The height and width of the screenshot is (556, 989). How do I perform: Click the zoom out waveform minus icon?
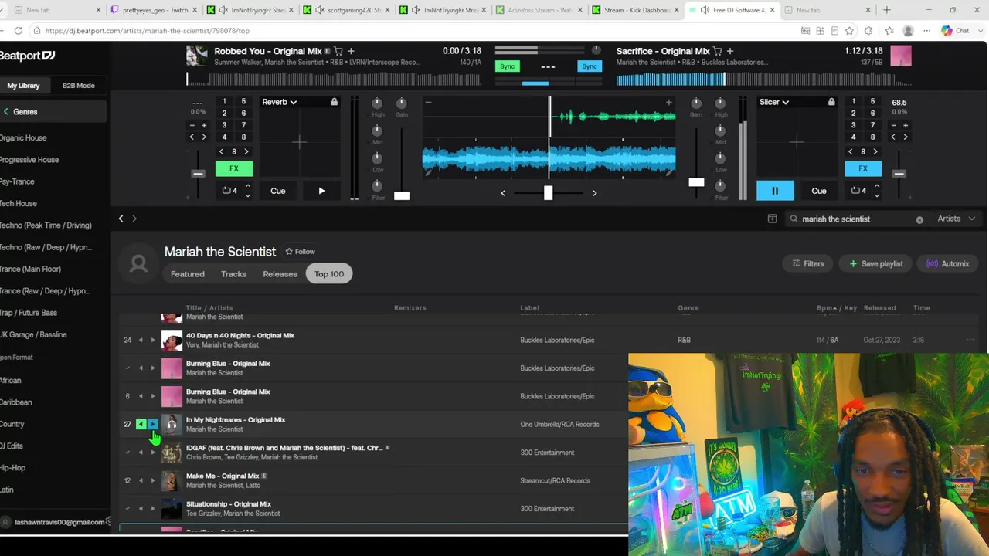(428, 102)
